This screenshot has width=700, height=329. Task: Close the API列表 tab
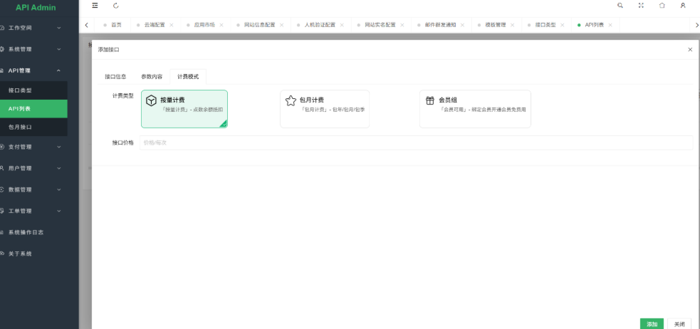pyautogui.click(x=610, y=25)
